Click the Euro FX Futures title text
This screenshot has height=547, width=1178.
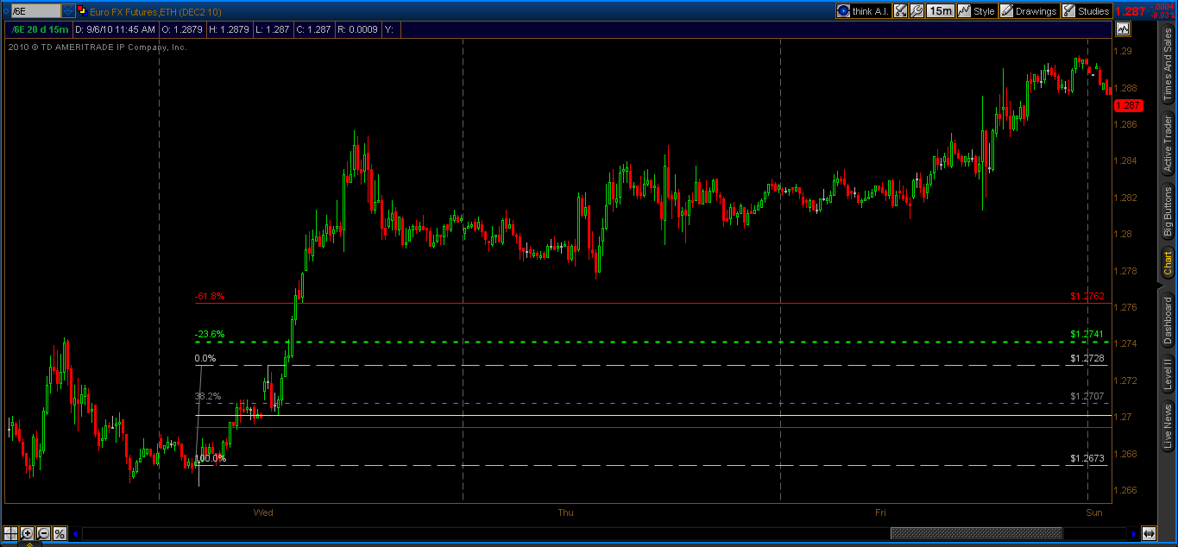[155, 11]
